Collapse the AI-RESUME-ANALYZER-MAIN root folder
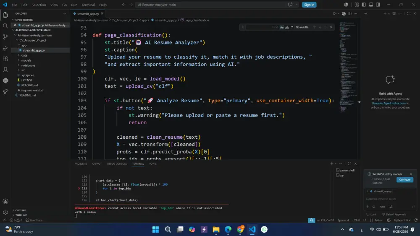The height and width of the screenshot is (236, 420). tap(33, 30)
